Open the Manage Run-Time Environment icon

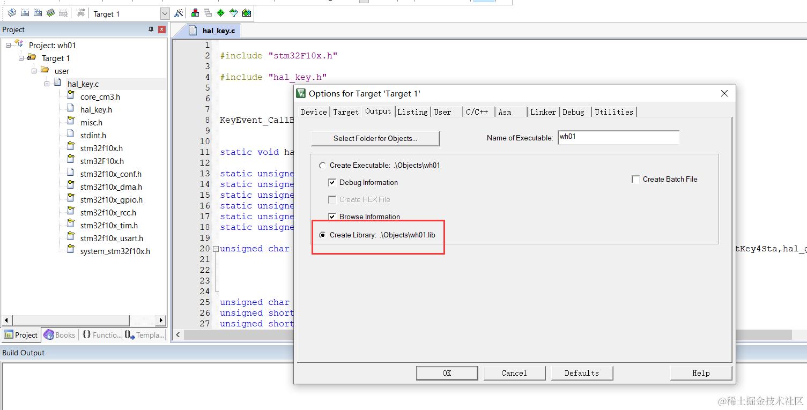246,13
